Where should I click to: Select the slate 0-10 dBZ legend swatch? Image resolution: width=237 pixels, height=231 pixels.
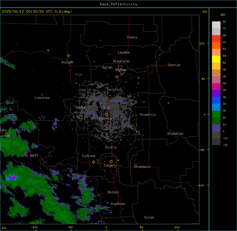(216, 128)
